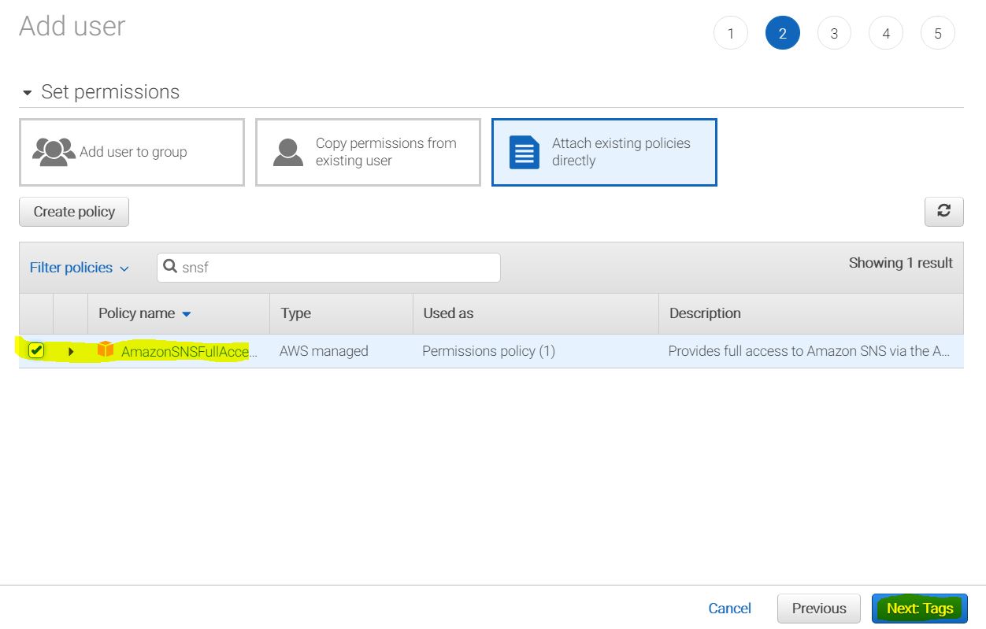The width and height of the screenshot is (986, 629).
Task: Go back with the Previous button
Action: 818,609
